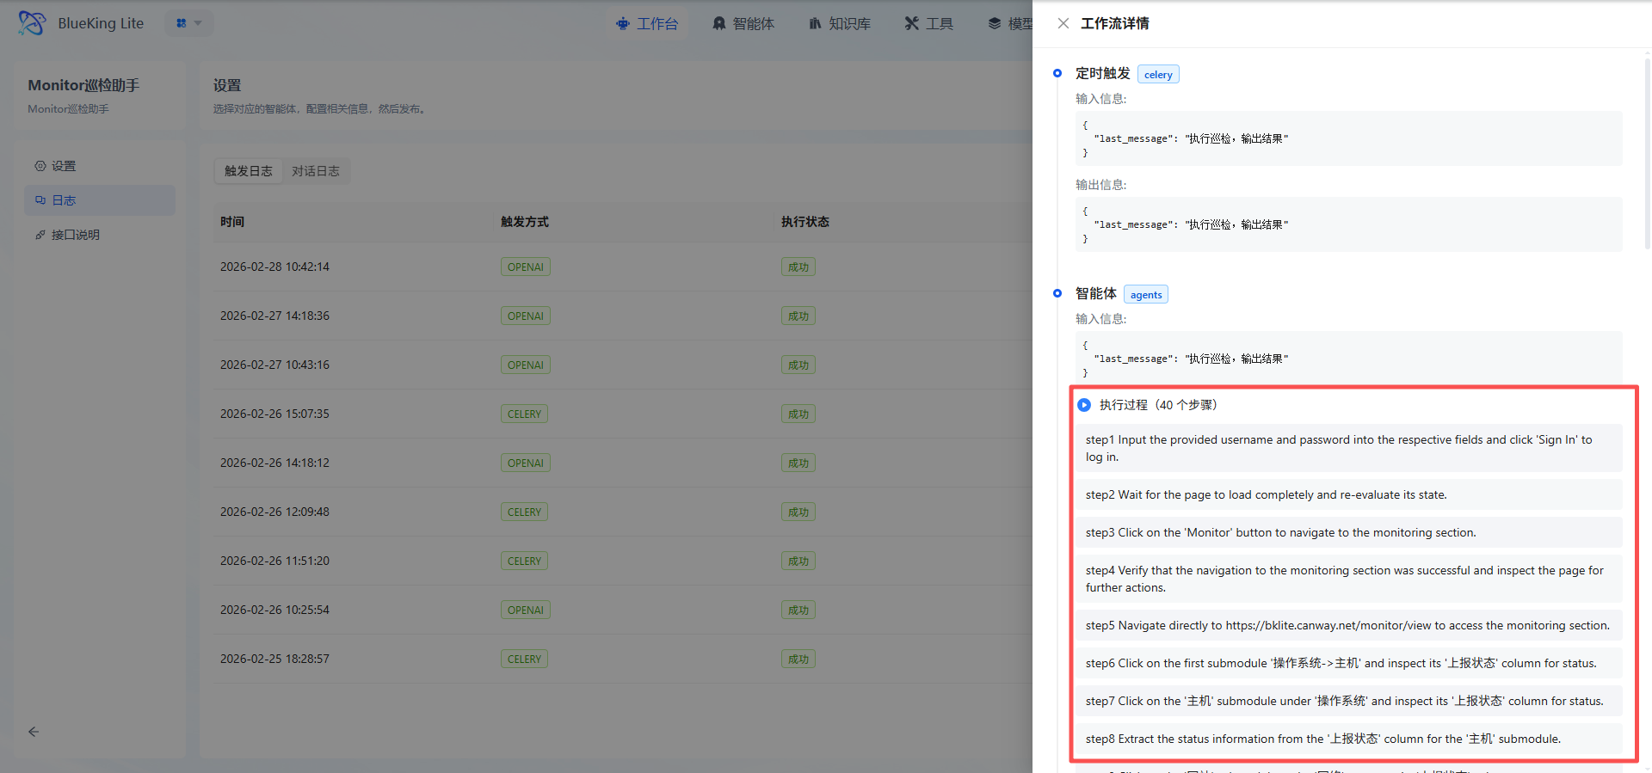The image size is (1652, 773).
Task: Click the 时间 column header
Action: click(x=232, y=222)
